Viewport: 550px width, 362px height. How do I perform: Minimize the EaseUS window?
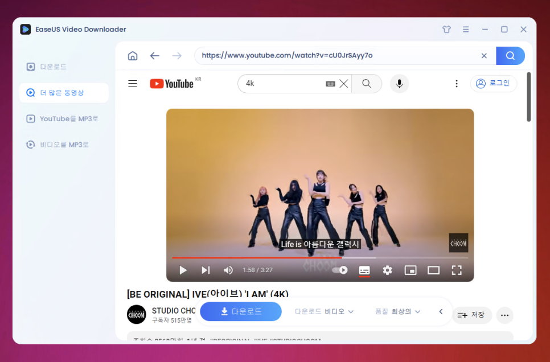coord(485,30)
